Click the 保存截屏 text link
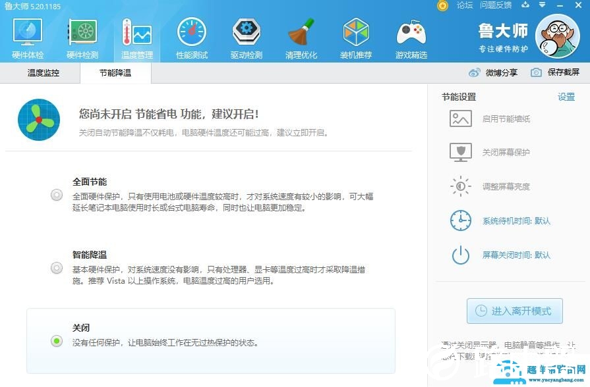 point(563,72)
